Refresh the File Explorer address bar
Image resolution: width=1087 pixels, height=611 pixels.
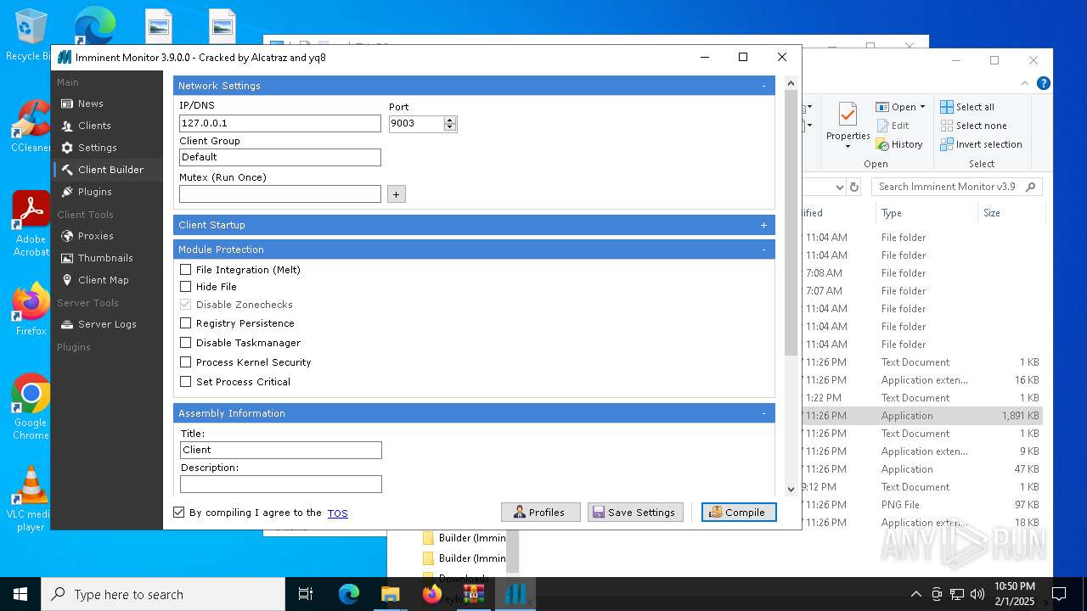tap(854, 187)
